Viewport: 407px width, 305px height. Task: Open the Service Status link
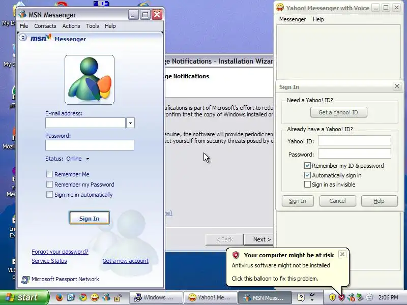[x=49, y=261]
